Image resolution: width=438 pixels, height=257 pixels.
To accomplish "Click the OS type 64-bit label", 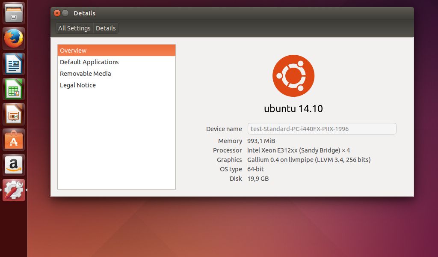I will tap(255, 169).
